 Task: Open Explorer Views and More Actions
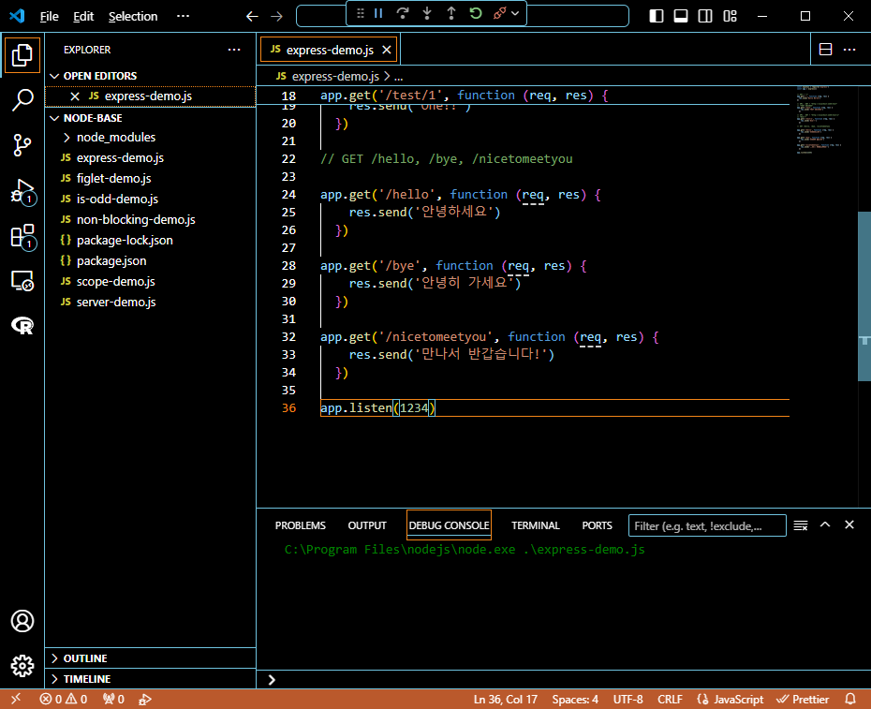(x=234, y=50)
